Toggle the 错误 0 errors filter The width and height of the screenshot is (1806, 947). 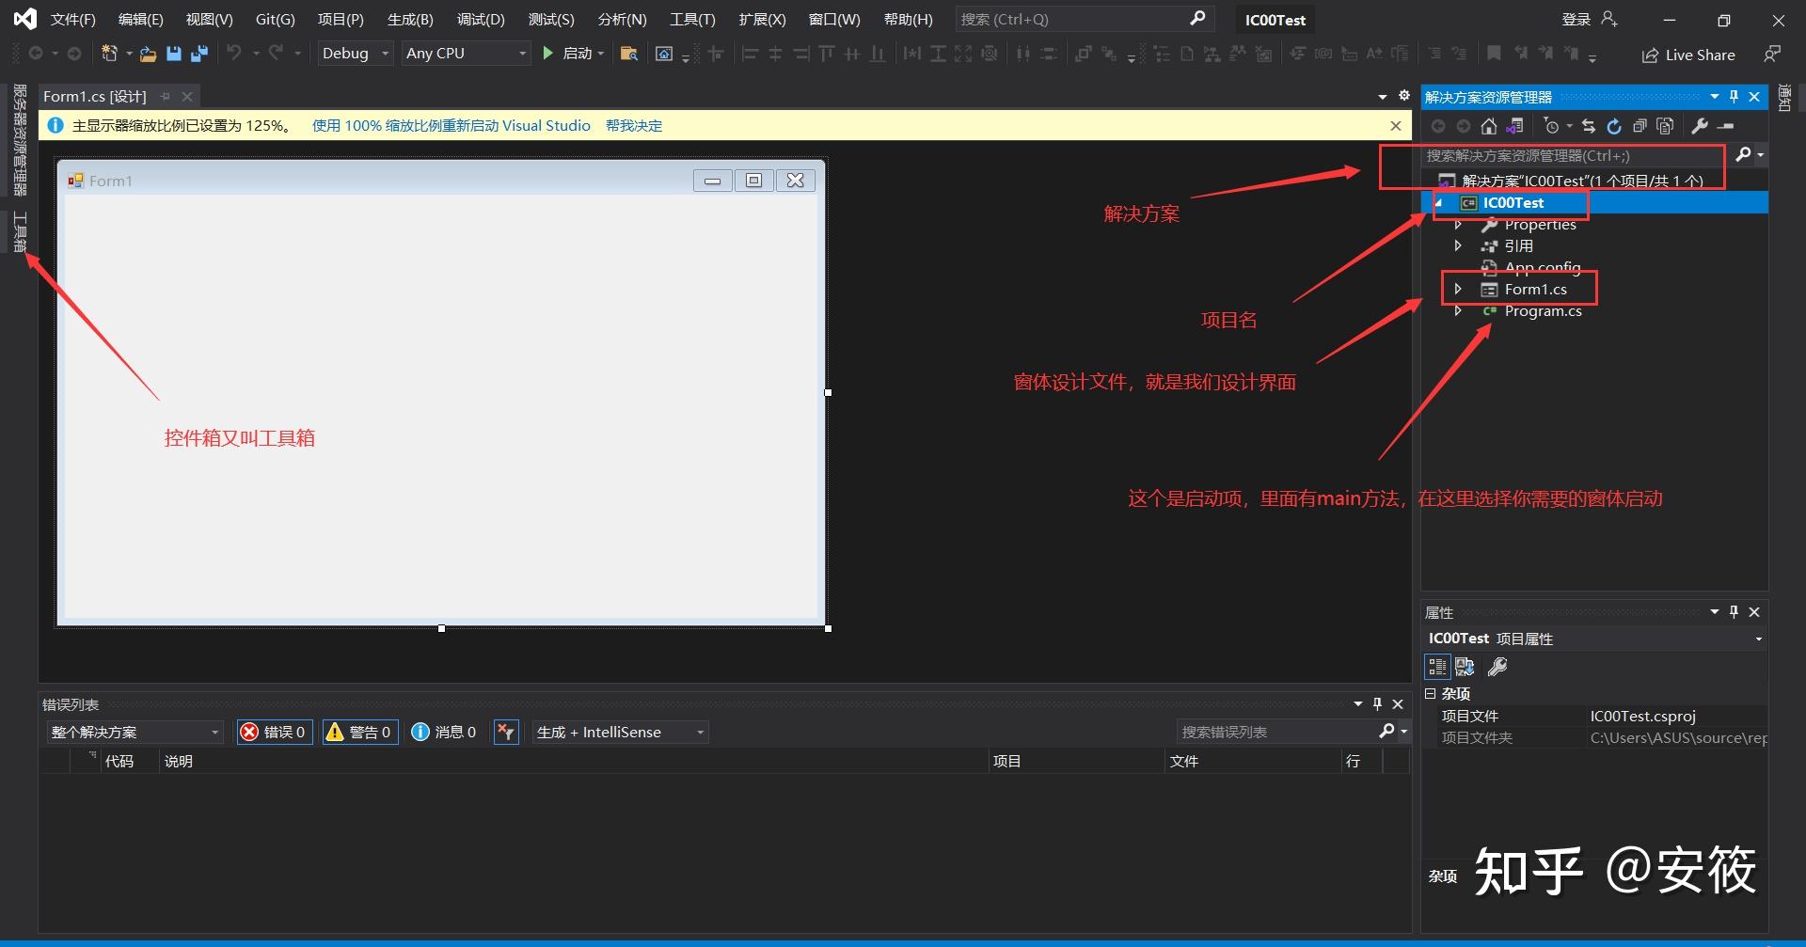[x=275, y=732]
